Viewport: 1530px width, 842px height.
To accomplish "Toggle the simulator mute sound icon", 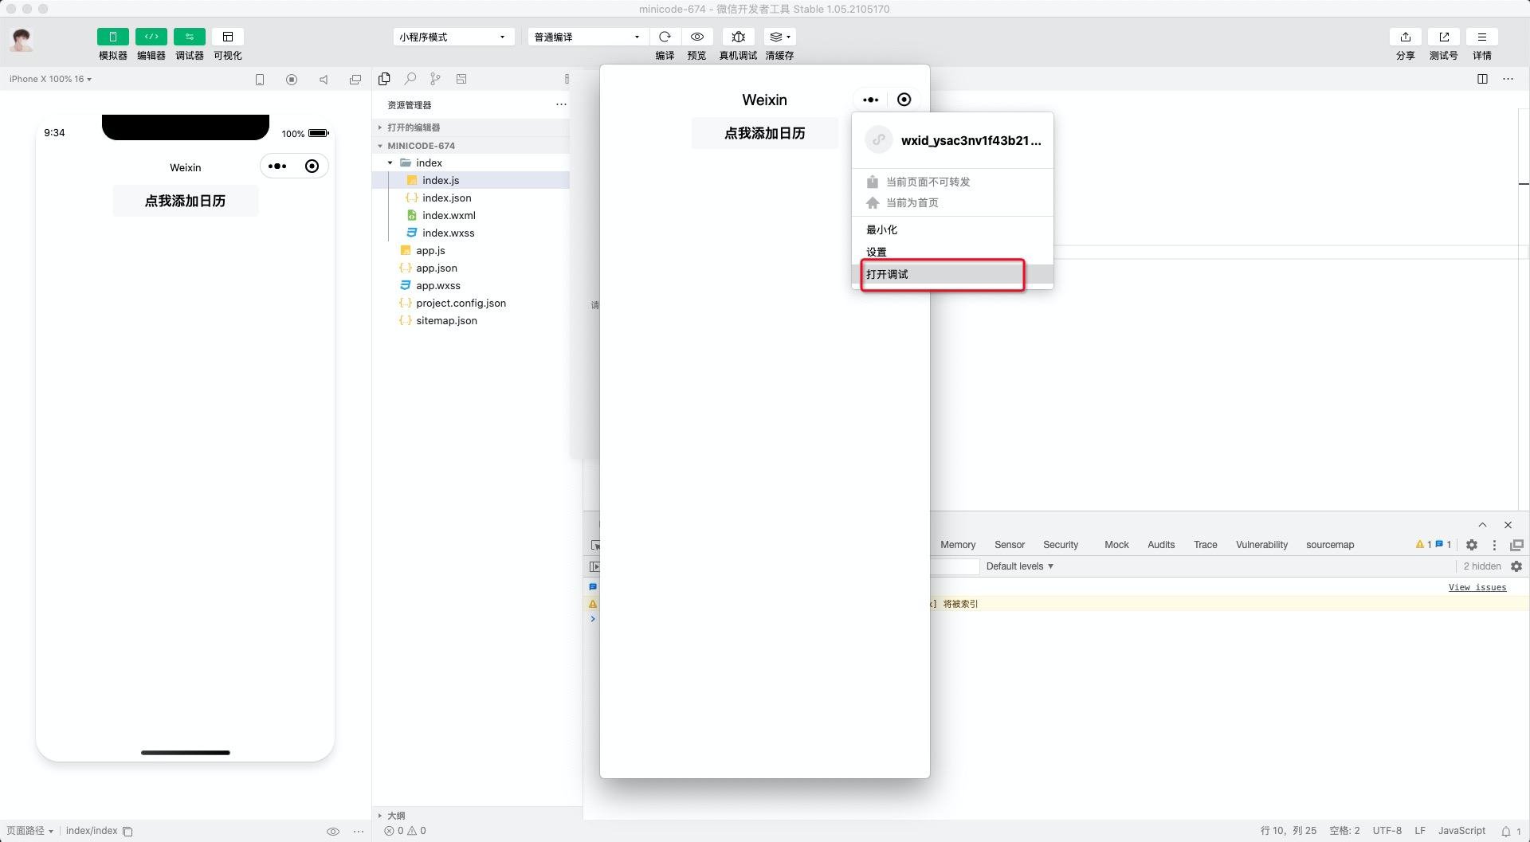I will coord(324,80).
